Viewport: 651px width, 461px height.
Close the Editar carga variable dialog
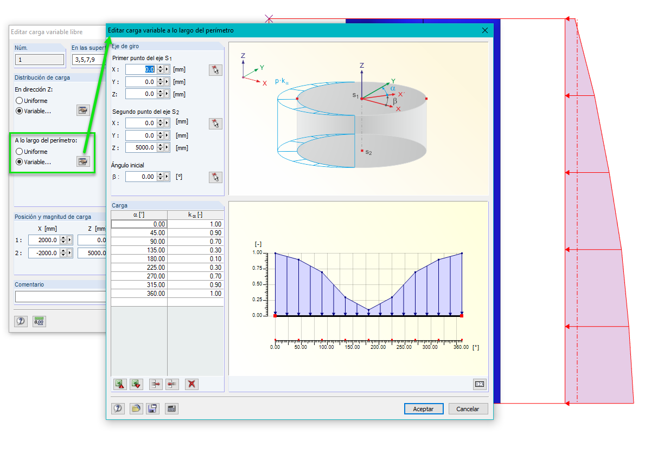coord(485,30)
